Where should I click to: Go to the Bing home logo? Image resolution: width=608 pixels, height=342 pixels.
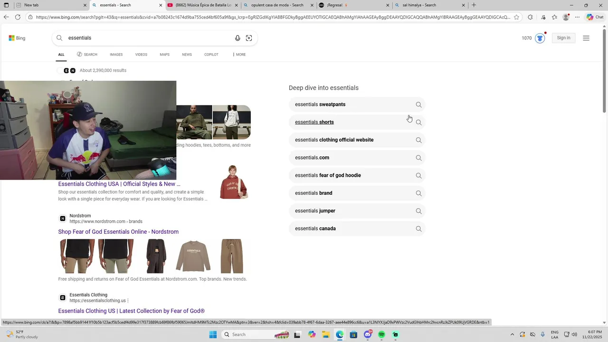pyautogui.click(x=17, y=38)
